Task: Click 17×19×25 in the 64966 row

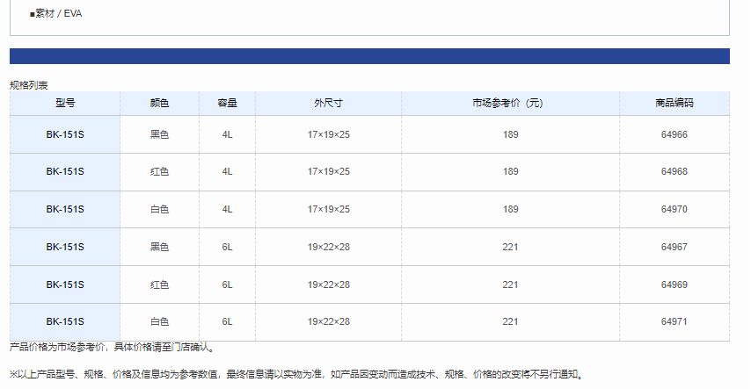Action: [329, 134]
